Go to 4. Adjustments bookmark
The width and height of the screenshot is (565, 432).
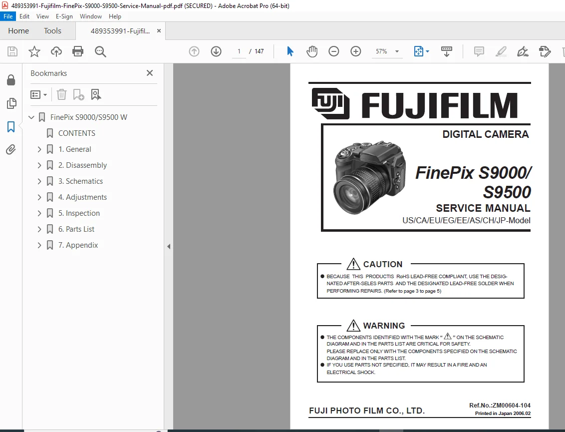(x=82, y=197)
